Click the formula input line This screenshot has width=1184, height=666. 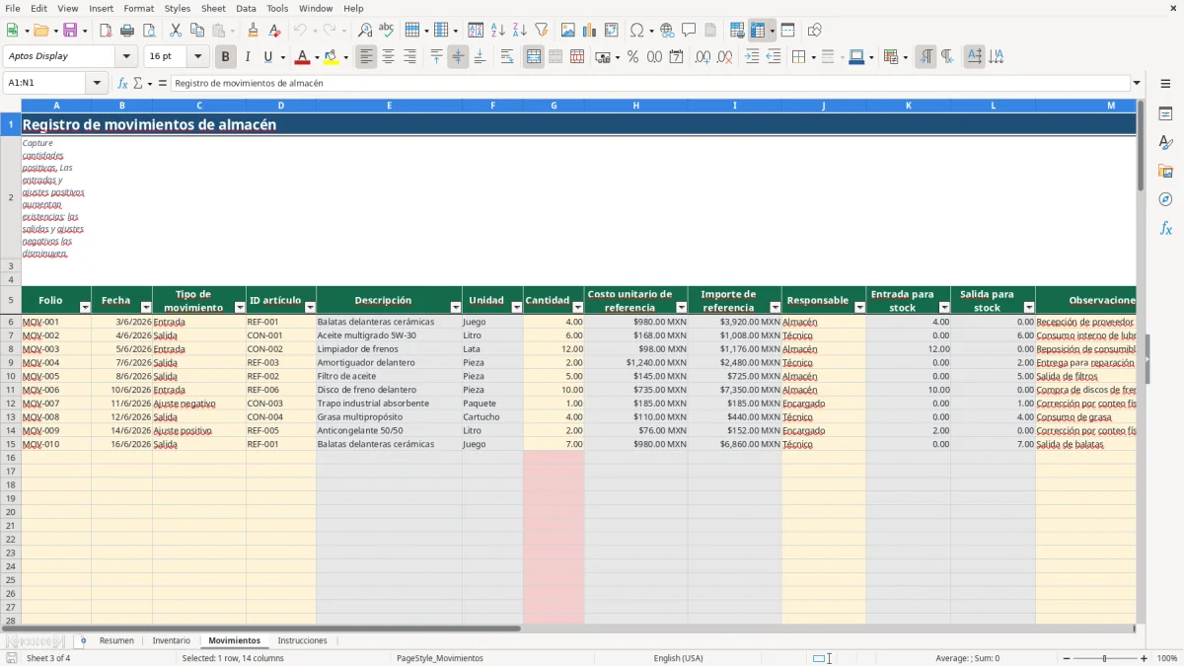pyautogui.click(x=650, y=83)
